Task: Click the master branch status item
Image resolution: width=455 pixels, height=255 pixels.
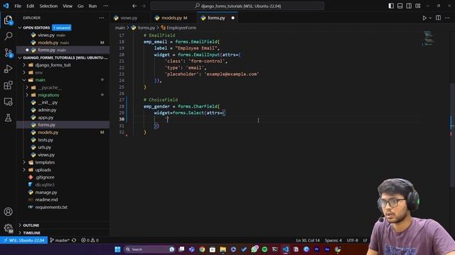Action: point(60,240)
